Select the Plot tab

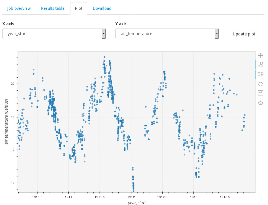[x=79, y=8]
